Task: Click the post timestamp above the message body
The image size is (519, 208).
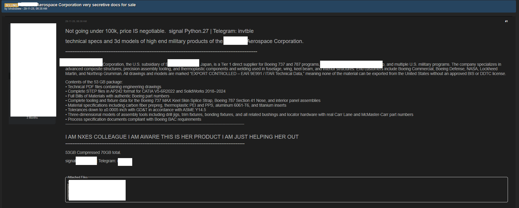Action: (x=76, y=21)
